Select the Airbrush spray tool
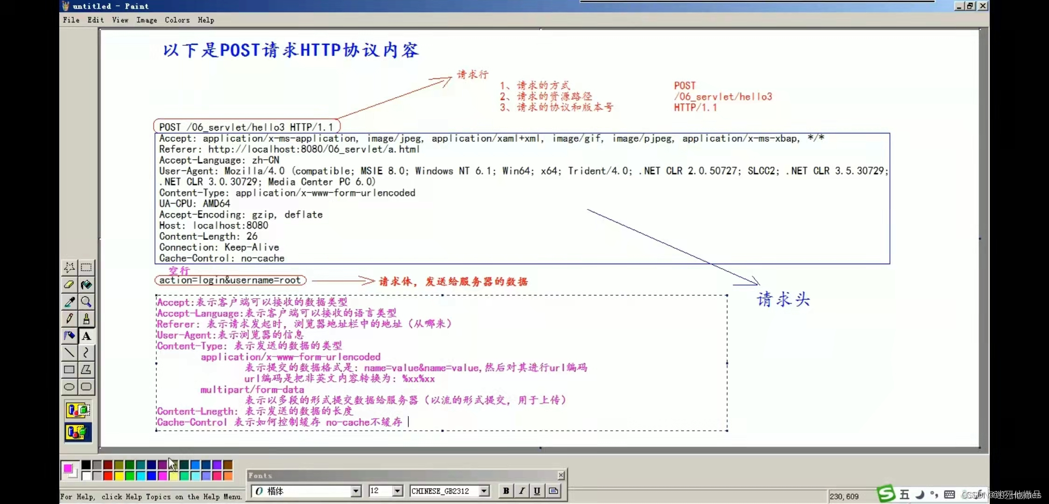This screenshot has height=504, width=1049. point(70,336)
